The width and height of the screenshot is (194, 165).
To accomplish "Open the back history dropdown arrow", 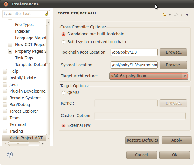I will 170,15.
